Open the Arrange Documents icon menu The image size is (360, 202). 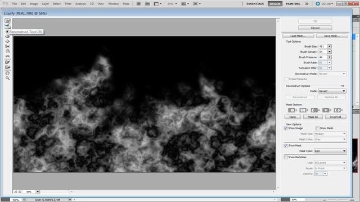click(185, 4)
